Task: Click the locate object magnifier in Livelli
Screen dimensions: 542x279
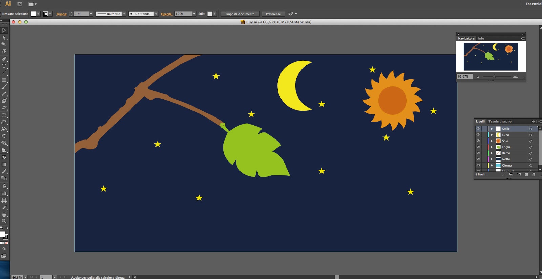Action: coord(504,174)
